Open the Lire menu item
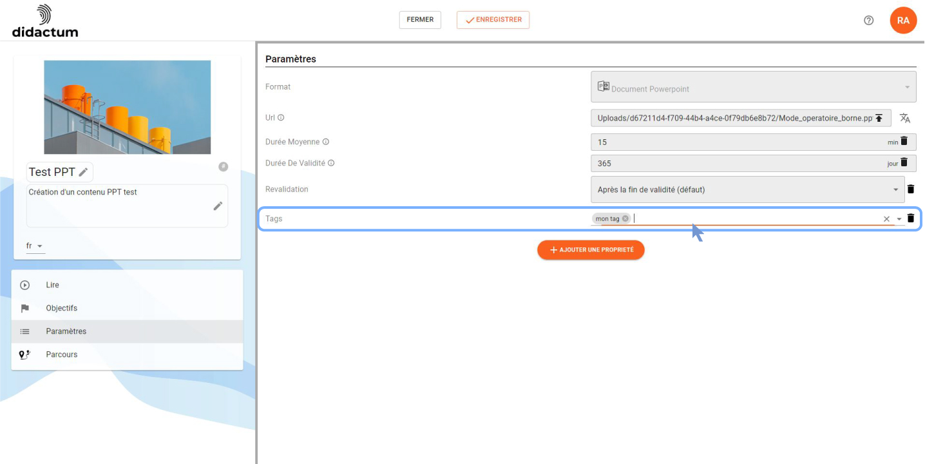Screen dimensions: 925x464 127,285
